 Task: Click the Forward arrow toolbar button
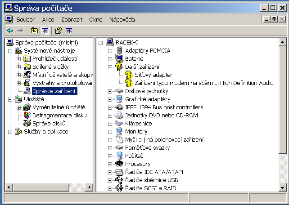[20, 31]
